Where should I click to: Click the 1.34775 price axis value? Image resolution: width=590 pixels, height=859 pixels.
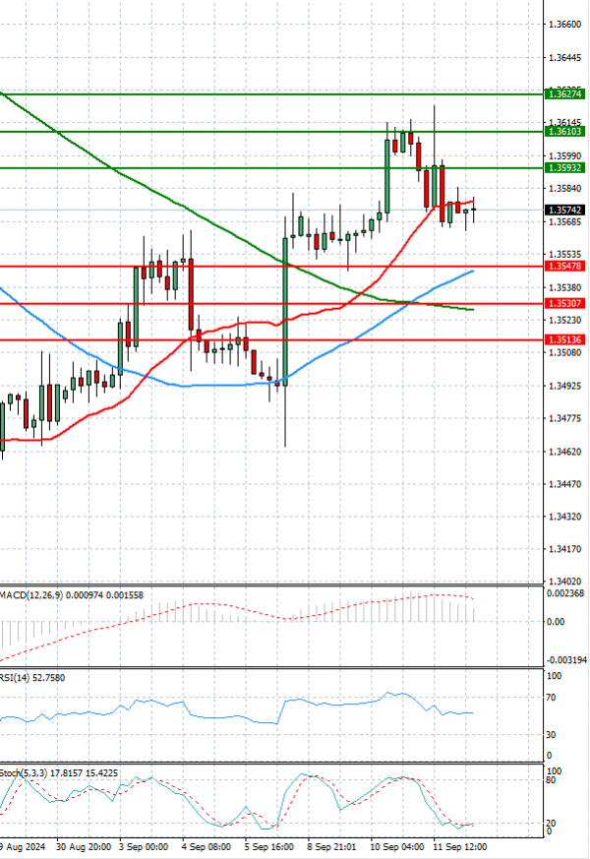(564, 418)
